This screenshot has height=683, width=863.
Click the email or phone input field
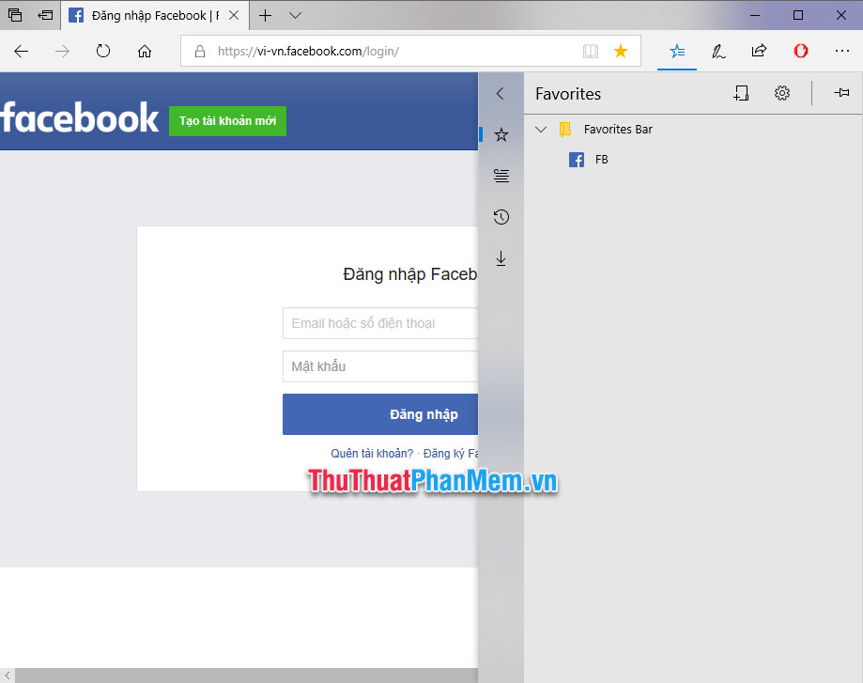tap(376, 323)
